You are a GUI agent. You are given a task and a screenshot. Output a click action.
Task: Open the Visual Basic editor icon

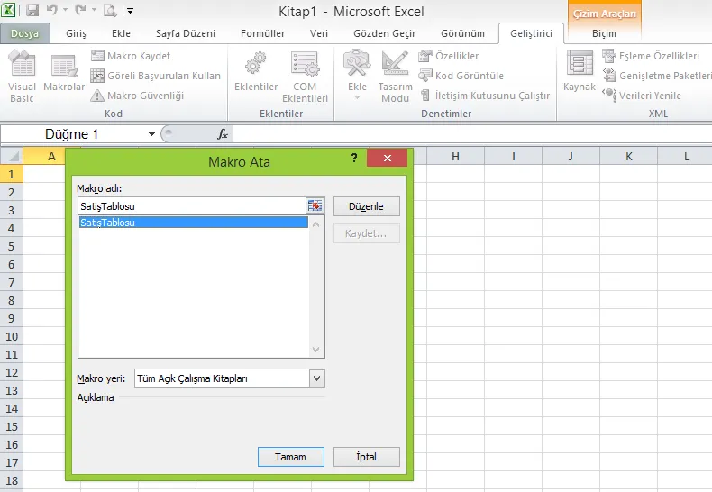(x=22, y=68)
